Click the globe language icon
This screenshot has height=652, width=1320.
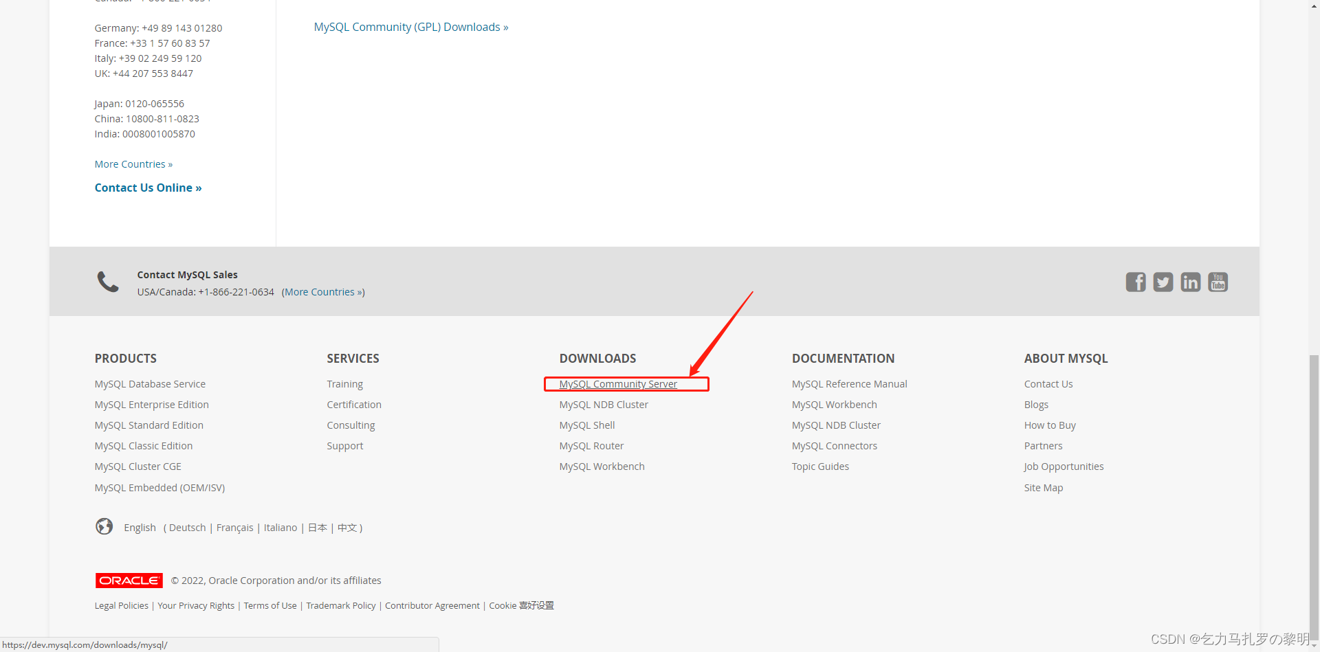[104, 526]
